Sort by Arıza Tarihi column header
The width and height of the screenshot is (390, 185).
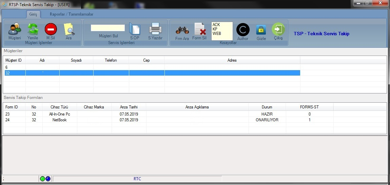[129, 107]
